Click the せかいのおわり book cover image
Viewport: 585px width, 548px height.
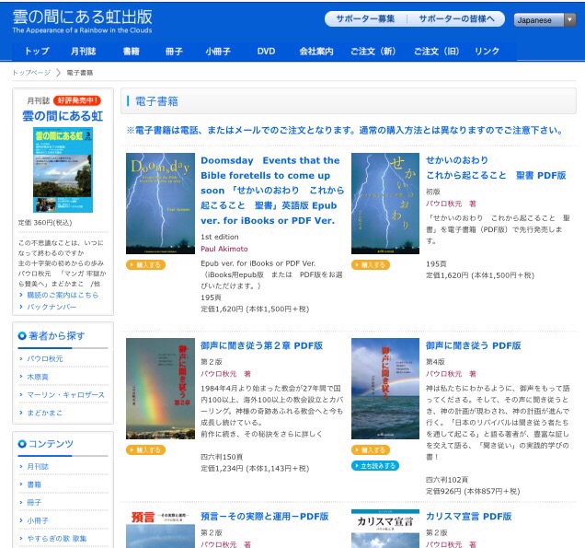pyautogui.click(x=384, y=203)
